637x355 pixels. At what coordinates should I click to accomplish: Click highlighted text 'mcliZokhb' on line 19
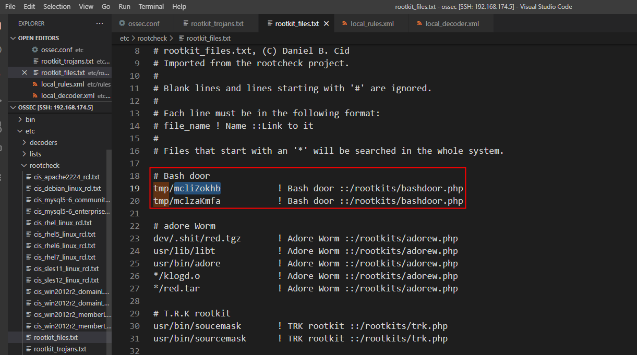pos(197,189)
